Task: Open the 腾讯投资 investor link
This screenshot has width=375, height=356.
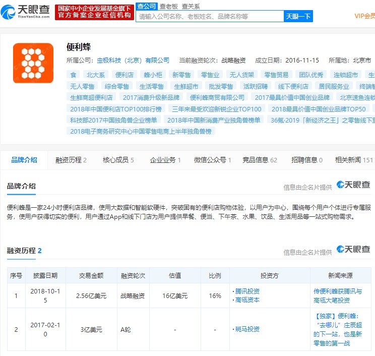Action: click(x=247, y=291)
